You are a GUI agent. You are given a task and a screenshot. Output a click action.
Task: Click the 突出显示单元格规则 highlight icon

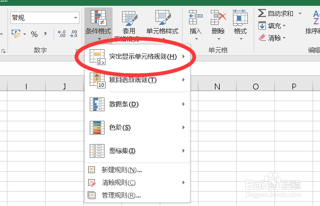click(98, 57)
